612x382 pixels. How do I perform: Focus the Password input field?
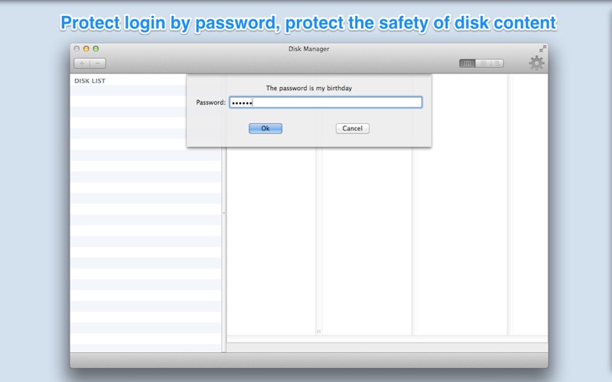(x=326, y=102)
